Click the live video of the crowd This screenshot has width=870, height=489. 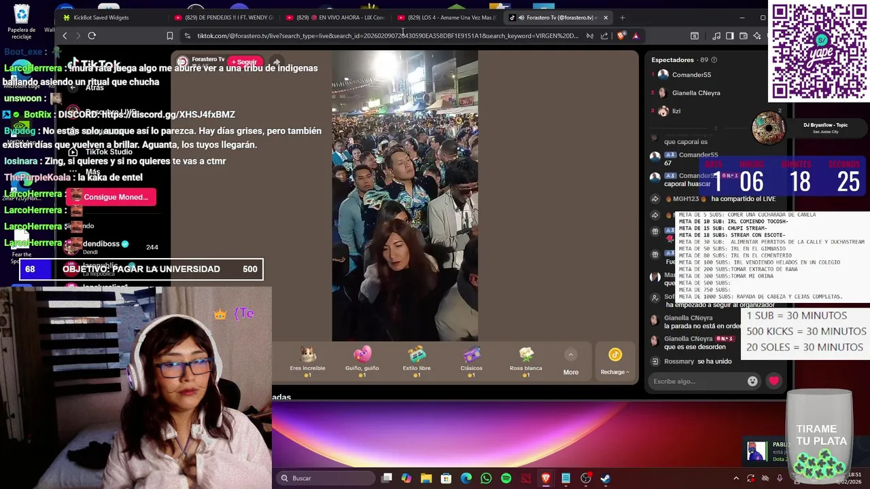[404, 196]
